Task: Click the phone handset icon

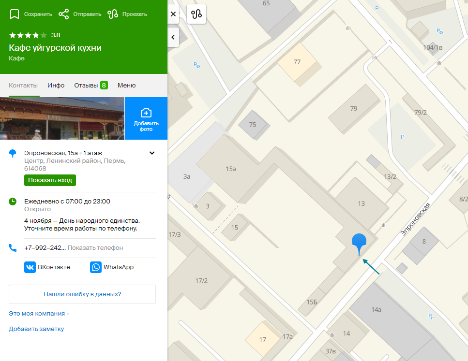Action: [x=13, y=248]
